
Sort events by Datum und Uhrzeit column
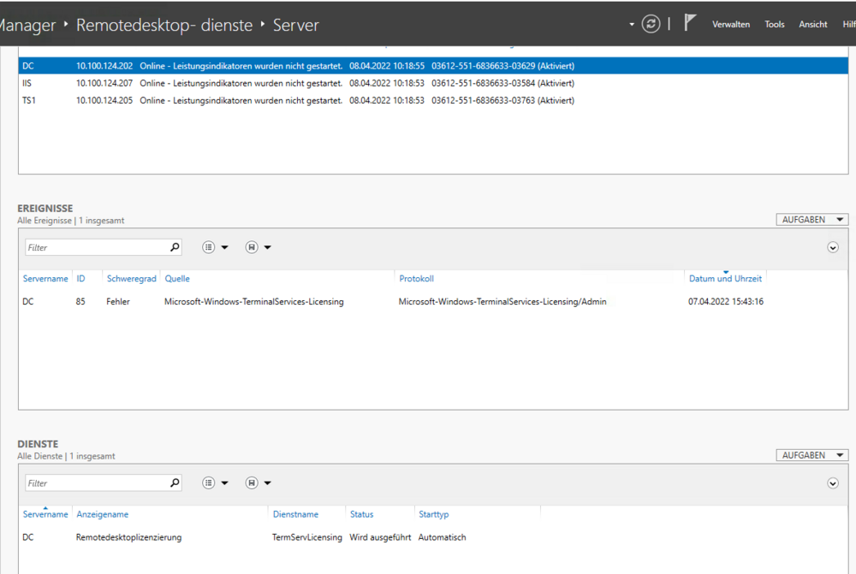725,279
